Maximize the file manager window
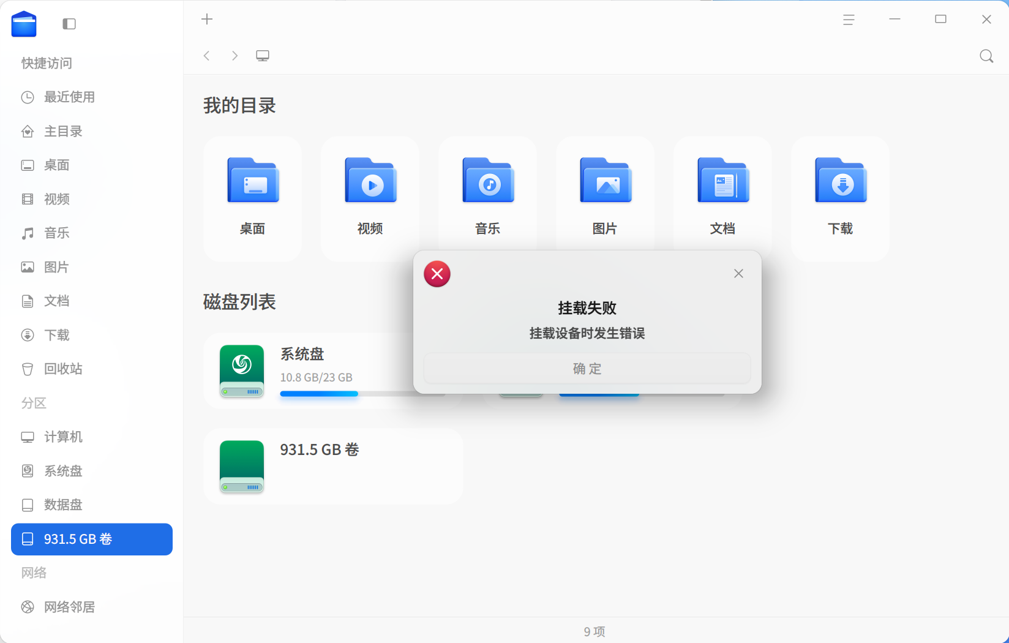 pos(940,20)
